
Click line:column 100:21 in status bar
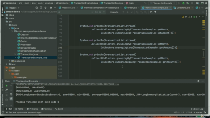coord(177,112)
